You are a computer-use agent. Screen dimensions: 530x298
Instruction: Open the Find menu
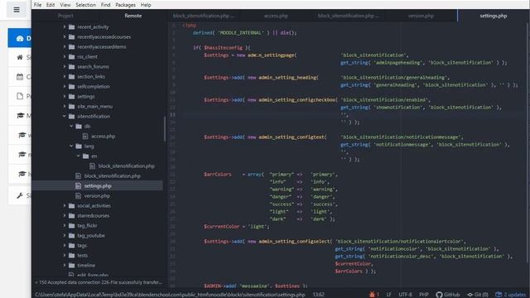(105, 5)
